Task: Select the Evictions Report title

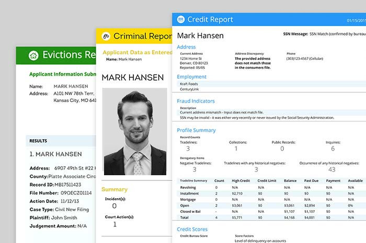Action: click(x=69, y=55)
